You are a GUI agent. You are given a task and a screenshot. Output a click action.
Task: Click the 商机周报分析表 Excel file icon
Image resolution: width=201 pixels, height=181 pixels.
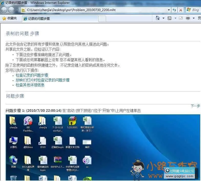pyautogui.click(x=87, y=124)
